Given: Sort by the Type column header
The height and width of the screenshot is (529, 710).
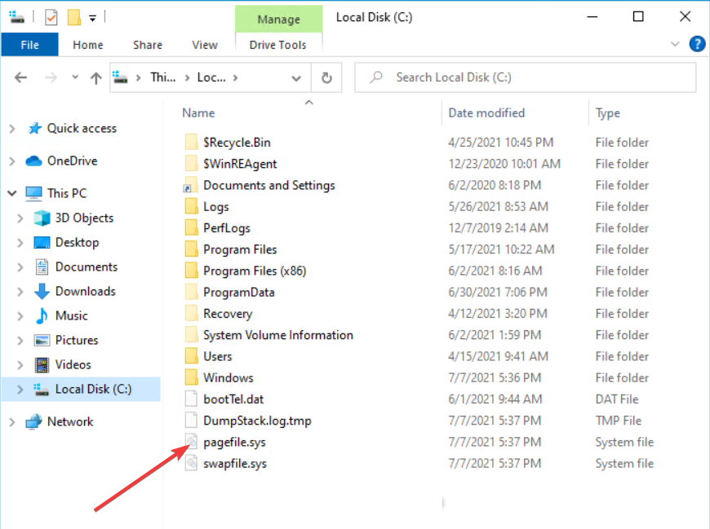Looking at the screenshot, I should click(608, 113).
